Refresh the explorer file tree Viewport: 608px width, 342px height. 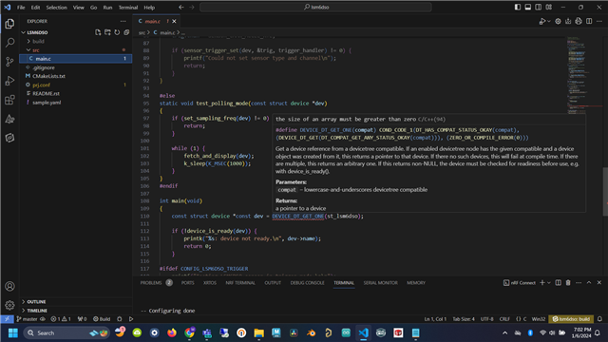tap(117, 32)
